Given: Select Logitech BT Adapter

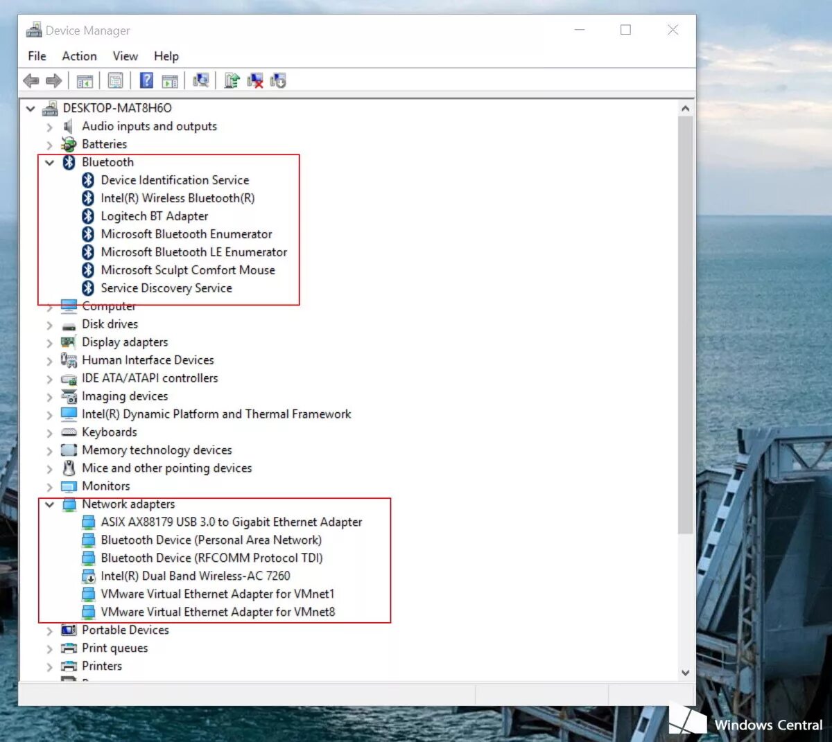Looking at the screenshot, I should (x=154, y=216).
